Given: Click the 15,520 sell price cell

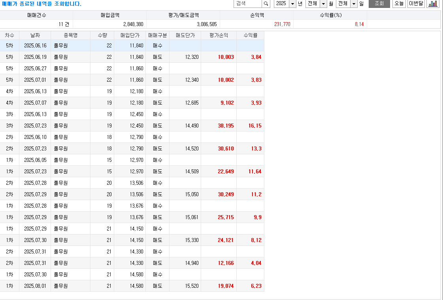Looking at the screenshot, I should 192,286.
